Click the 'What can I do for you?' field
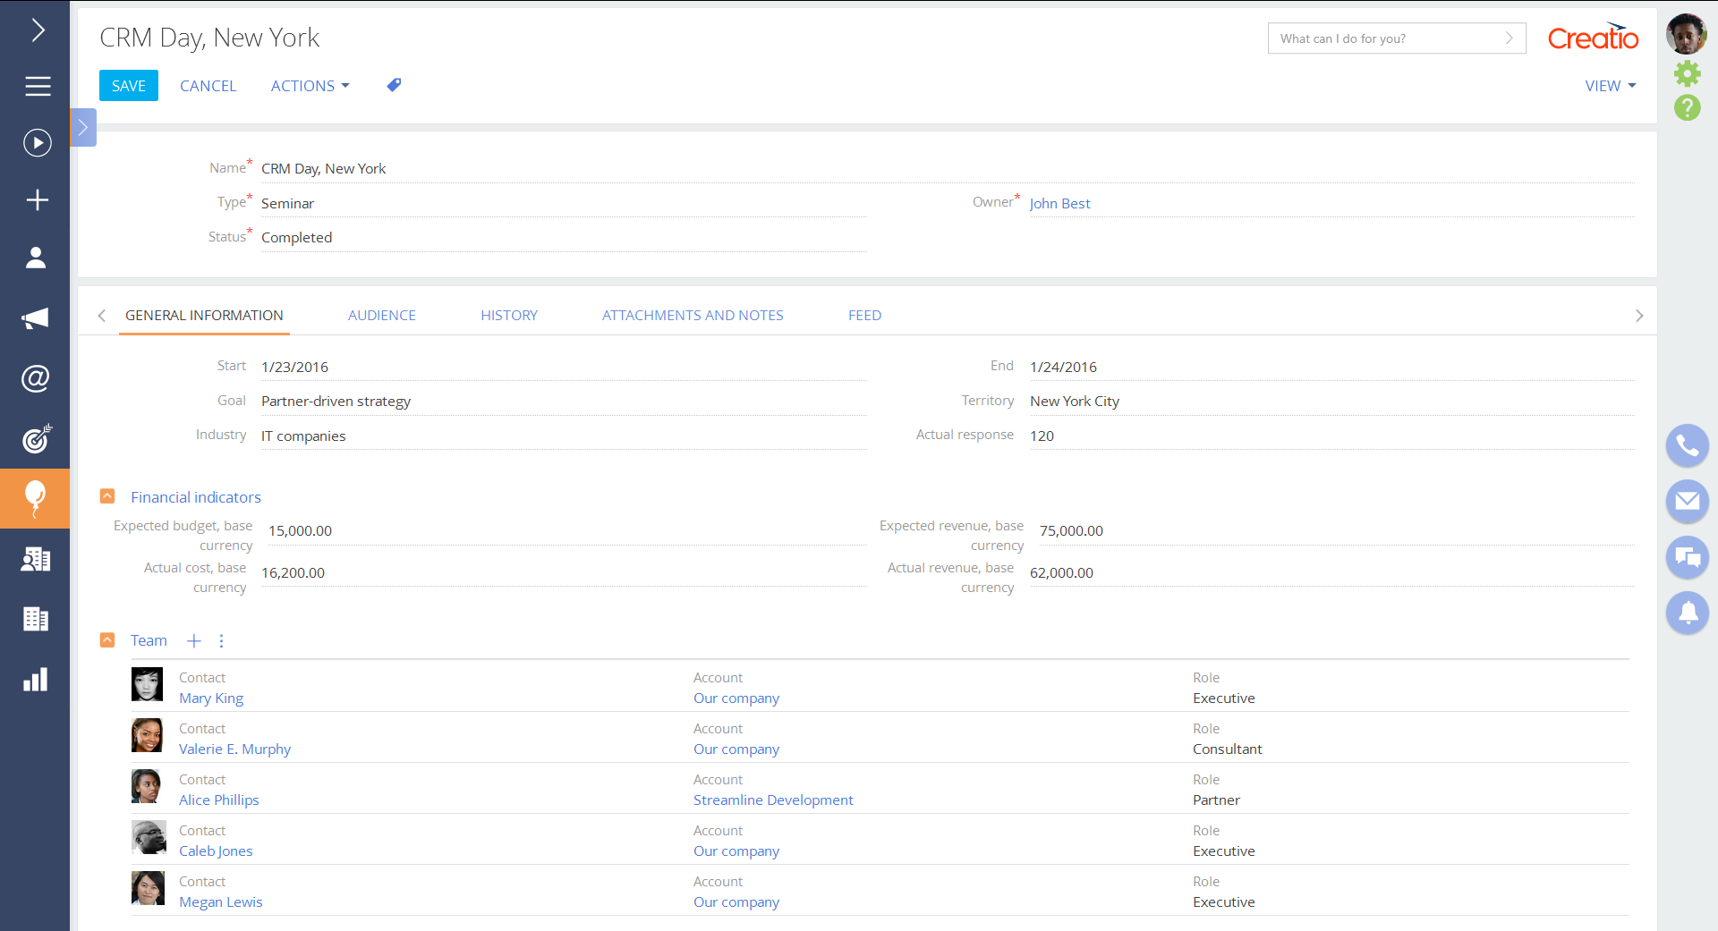Image resolution: width=1718 pixels, height=931 pixels. point(1387,38)
